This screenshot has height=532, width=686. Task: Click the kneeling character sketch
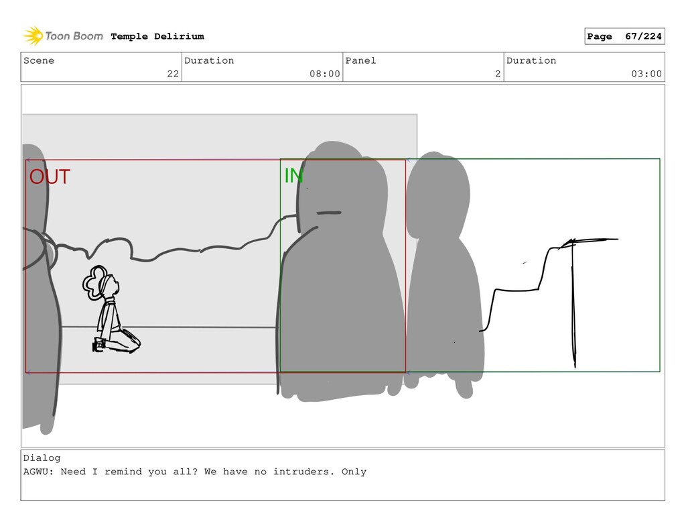[112, 309]
